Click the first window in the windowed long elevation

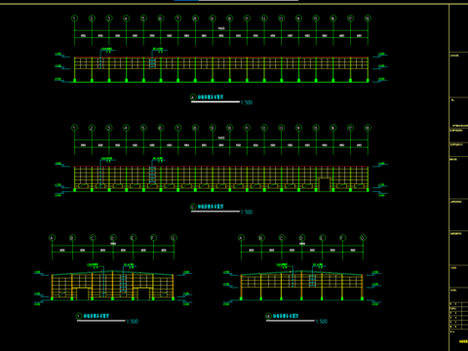(83, 186)
